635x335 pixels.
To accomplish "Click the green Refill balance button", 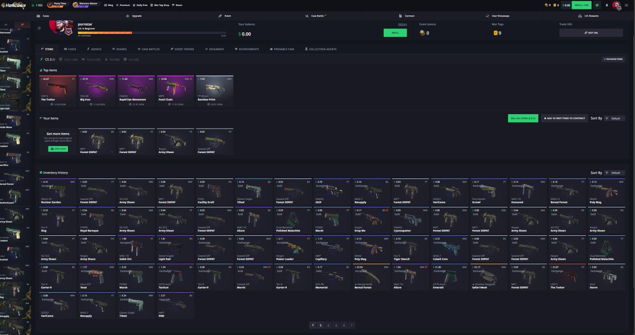I will pos(395,33).
